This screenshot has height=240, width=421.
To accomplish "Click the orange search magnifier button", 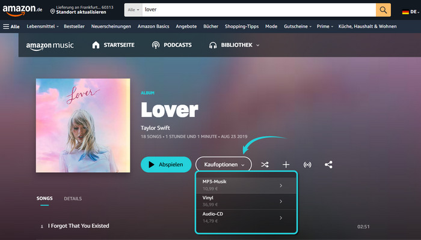I will pos(383,10).
